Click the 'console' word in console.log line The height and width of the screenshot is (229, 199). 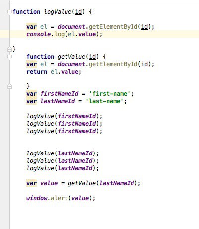click(x=39, y=34)
